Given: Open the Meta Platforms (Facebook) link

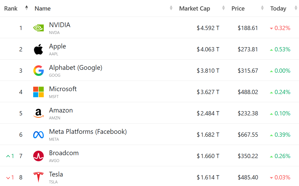Looking at the screenshot, I should pos(88,131).
